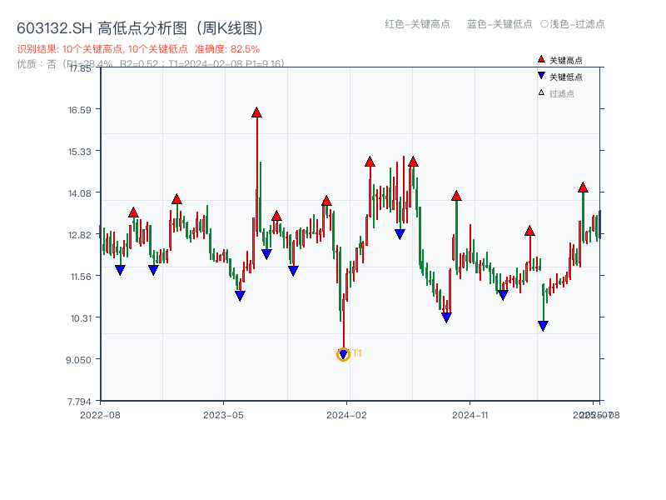This screenshot has height=500, width=666.
Task: Click the blue low marker directly after the 16.59 spike
Action: coord(266,254)
